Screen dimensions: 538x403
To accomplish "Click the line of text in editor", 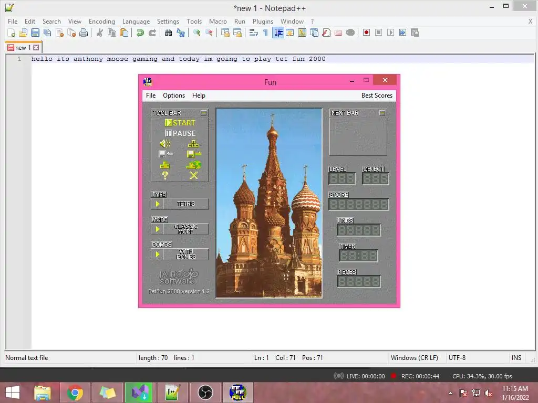I will tap(179, 59).
